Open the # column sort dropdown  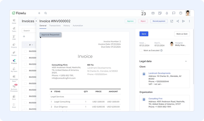[31, 45]
